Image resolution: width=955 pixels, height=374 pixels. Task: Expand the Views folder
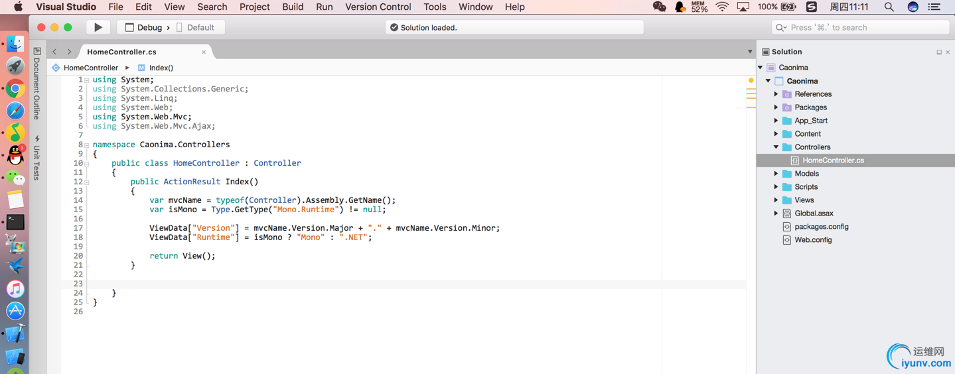pos(776,200)
